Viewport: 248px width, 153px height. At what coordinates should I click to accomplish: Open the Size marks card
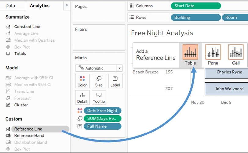click(x=99, y=81)
